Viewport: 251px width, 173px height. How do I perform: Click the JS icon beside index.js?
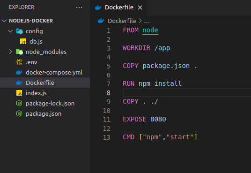click(x=19, y=93)
